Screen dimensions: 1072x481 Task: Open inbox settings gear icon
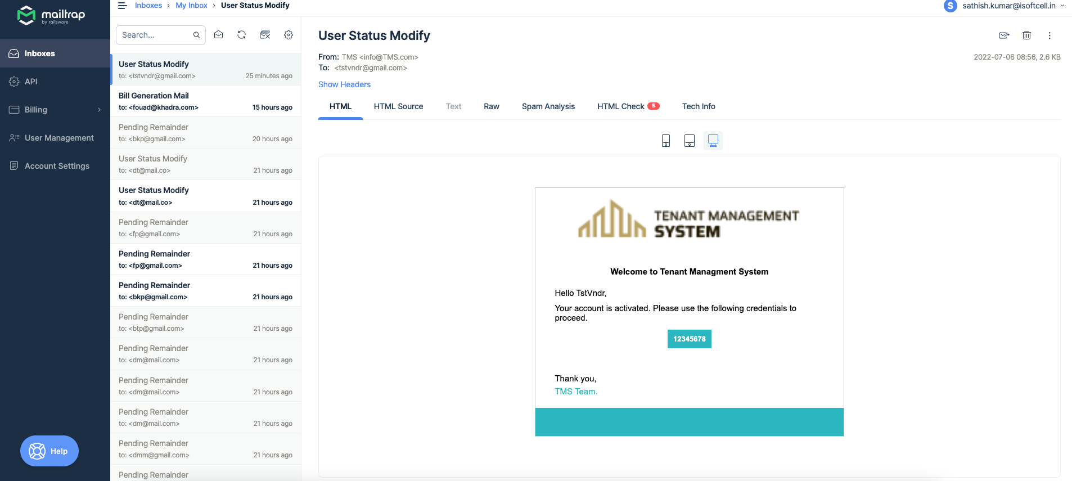289,35
